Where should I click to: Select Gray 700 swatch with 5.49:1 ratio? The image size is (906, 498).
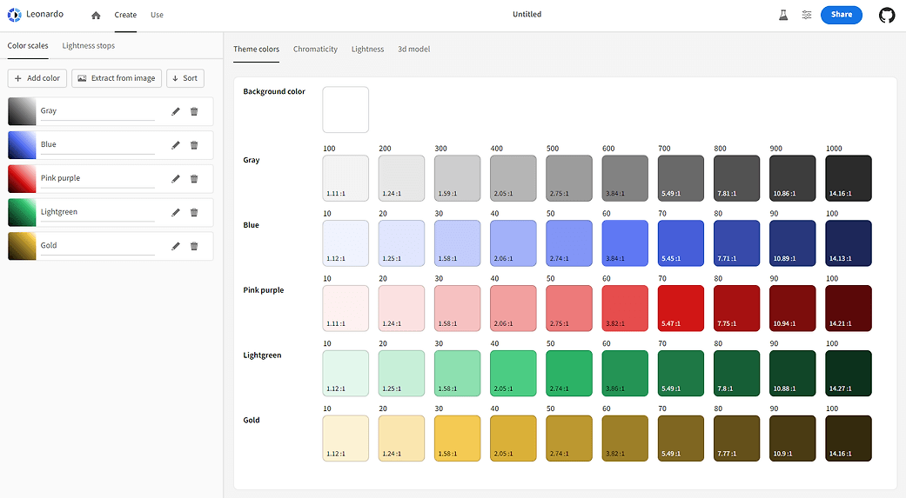click(x=681, y=178)
